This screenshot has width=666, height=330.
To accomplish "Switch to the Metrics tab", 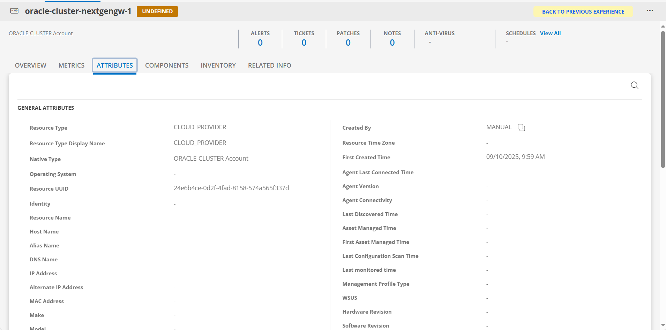I will click(72, 66).
